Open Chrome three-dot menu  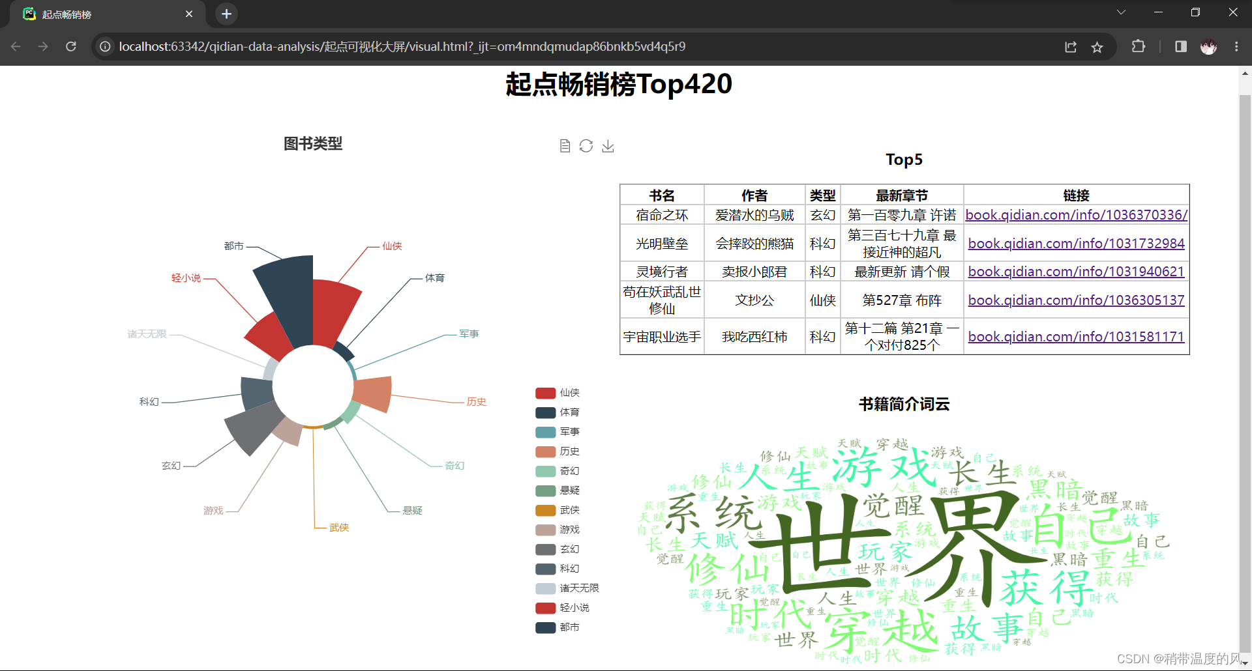[1236, 47]
